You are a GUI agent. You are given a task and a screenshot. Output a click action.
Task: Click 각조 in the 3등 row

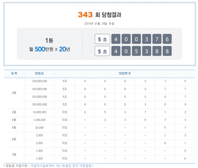click(x=65, y=112)
